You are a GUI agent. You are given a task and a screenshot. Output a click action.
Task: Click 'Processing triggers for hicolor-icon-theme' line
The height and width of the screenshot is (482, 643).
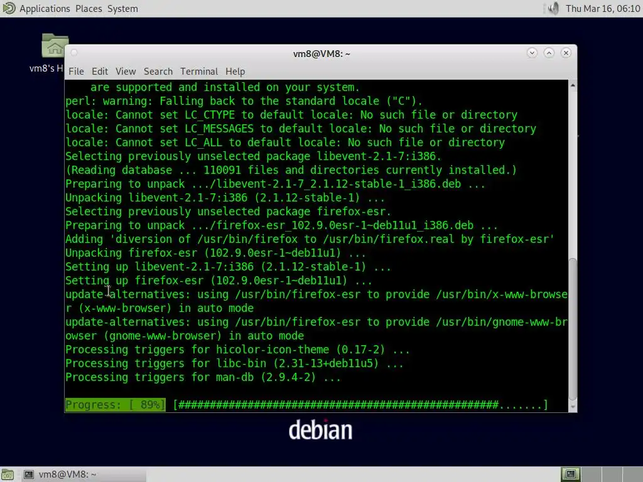click(238, 350)
